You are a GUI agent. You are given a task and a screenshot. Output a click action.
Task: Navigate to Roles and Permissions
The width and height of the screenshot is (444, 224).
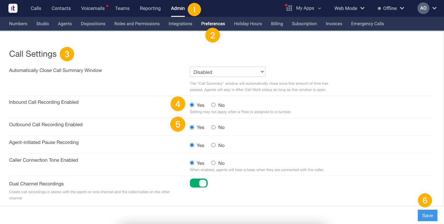tap(137, 24)
